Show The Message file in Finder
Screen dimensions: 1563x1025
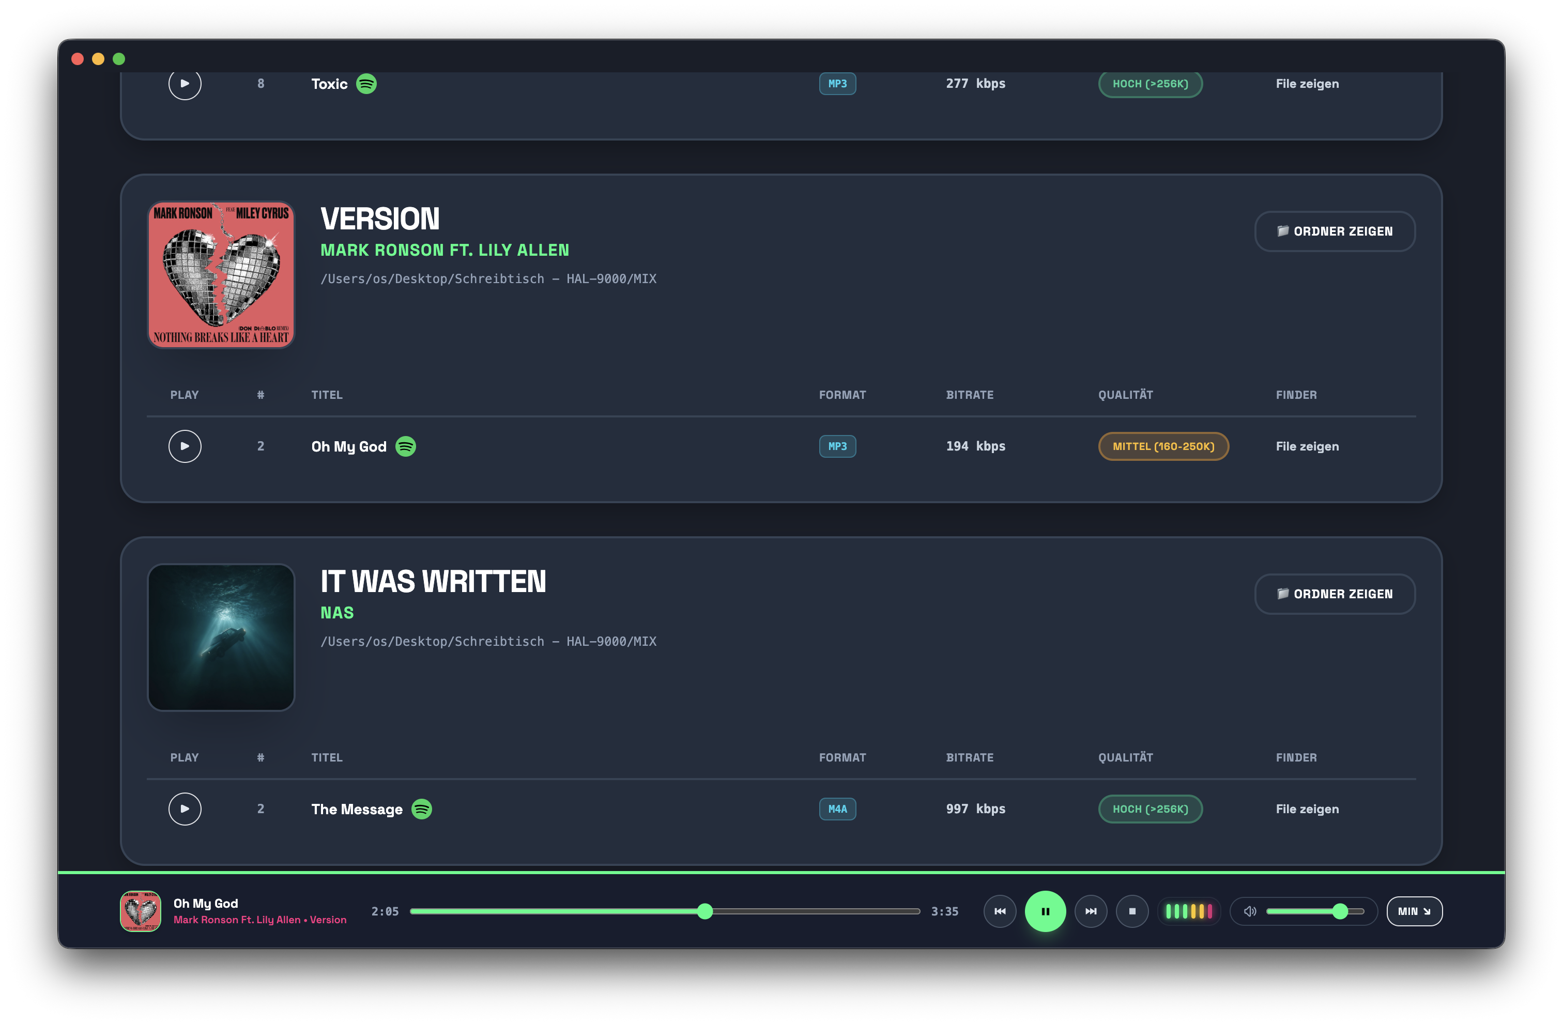tap(1307, 809)
